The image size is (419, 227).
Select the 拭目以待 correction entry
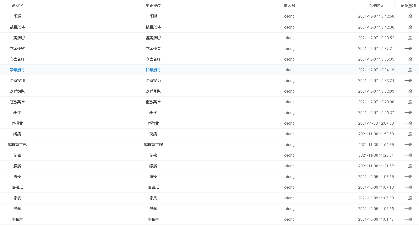tap(153, 27)
